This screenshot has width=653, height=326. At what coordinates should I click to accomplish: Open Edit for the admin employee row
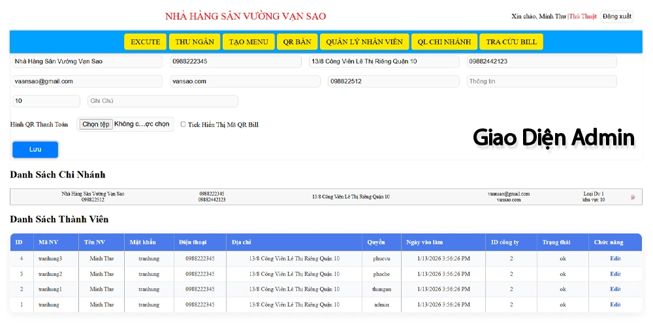point(615,304)
